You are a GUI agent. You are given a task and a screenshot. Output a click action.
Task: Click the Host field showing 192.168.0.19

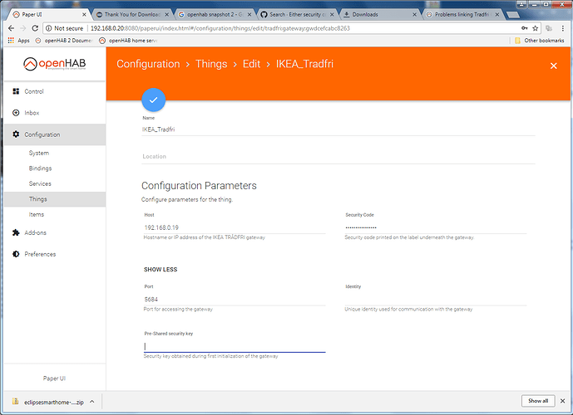pos(235,227)
